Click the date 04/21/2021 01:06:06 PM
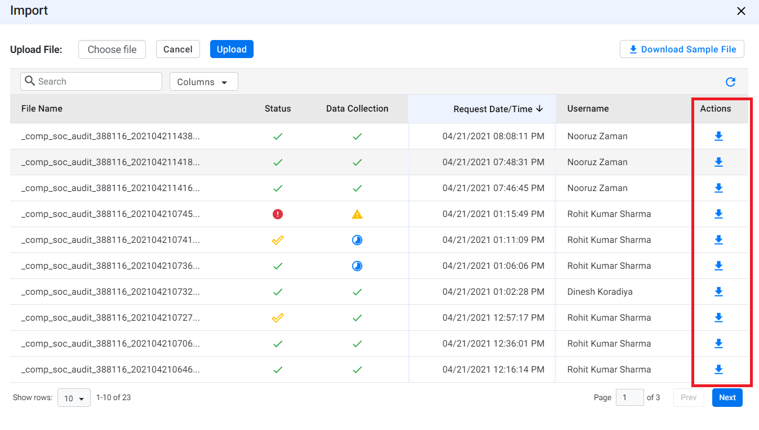 coord(494,266)
